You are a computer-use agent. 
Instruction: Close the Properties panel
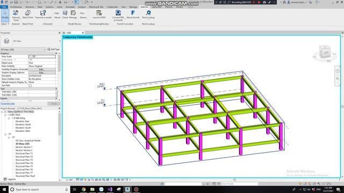[x=60, y=33]
